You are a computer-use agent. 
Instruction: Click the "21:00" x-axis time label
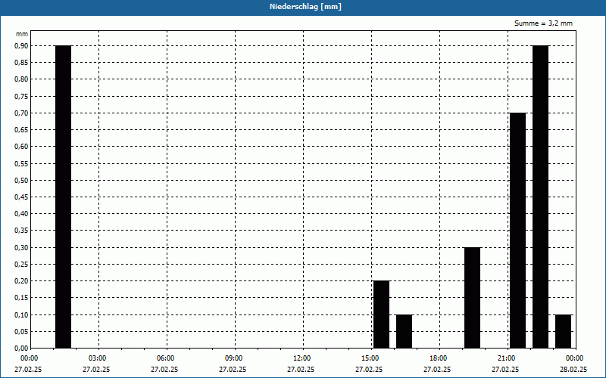pyautogui.click(x=506, y=358)
